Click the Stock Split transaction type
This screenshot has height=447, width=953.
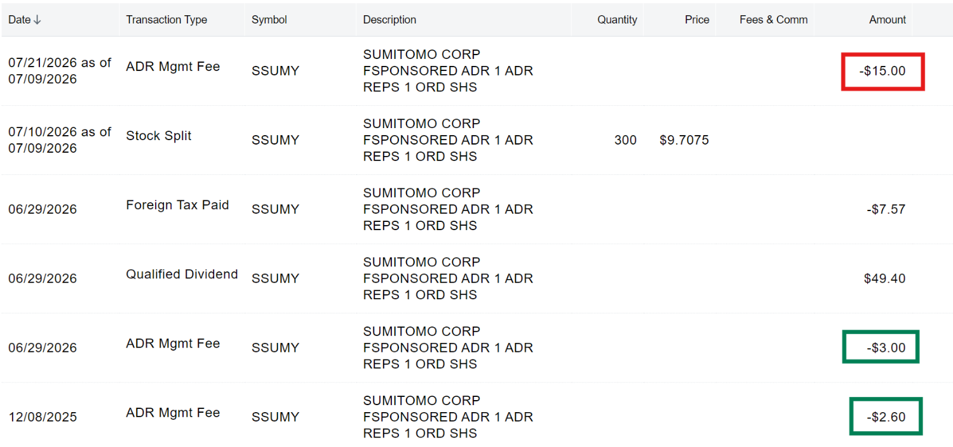click(x=159, y=136)
